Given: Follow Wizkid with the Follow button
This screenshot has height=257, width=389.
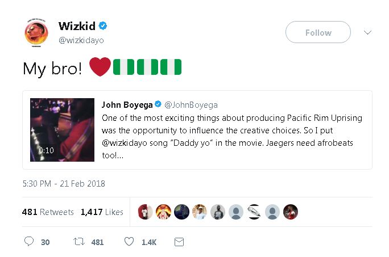Looking at the screenshot, I should (x=318, y=32).
